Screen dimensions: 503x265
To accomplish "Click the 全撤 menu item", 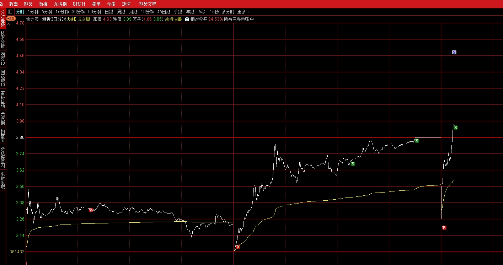I will click(111, 4).
